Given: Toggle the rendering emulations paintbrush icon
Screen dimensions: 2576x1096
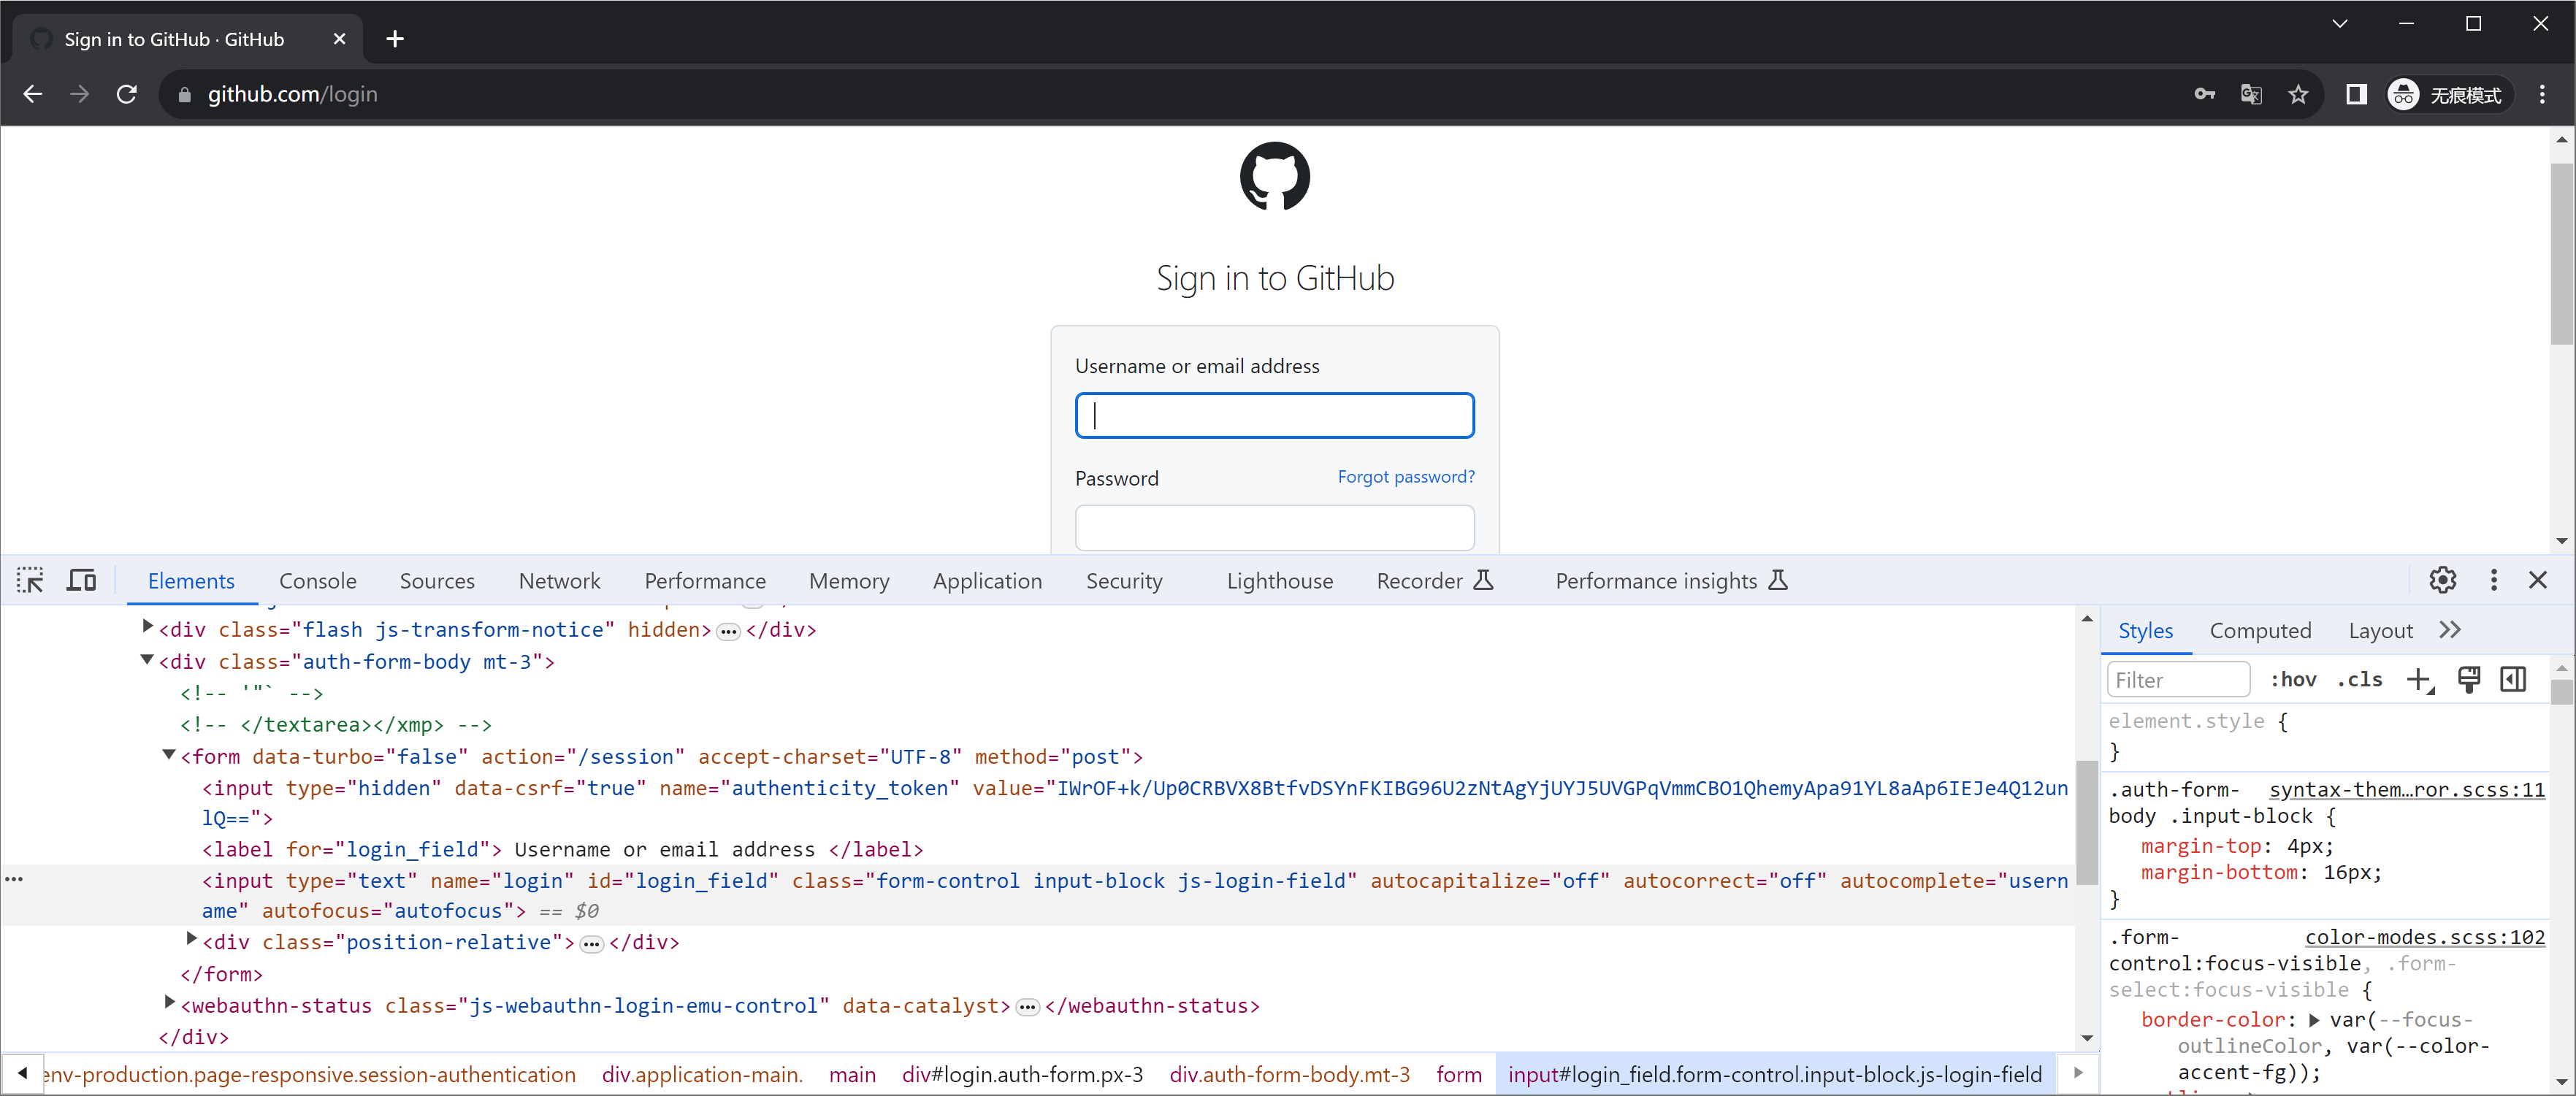Looking at the screenshot, I should click(x=2469, y=680).
